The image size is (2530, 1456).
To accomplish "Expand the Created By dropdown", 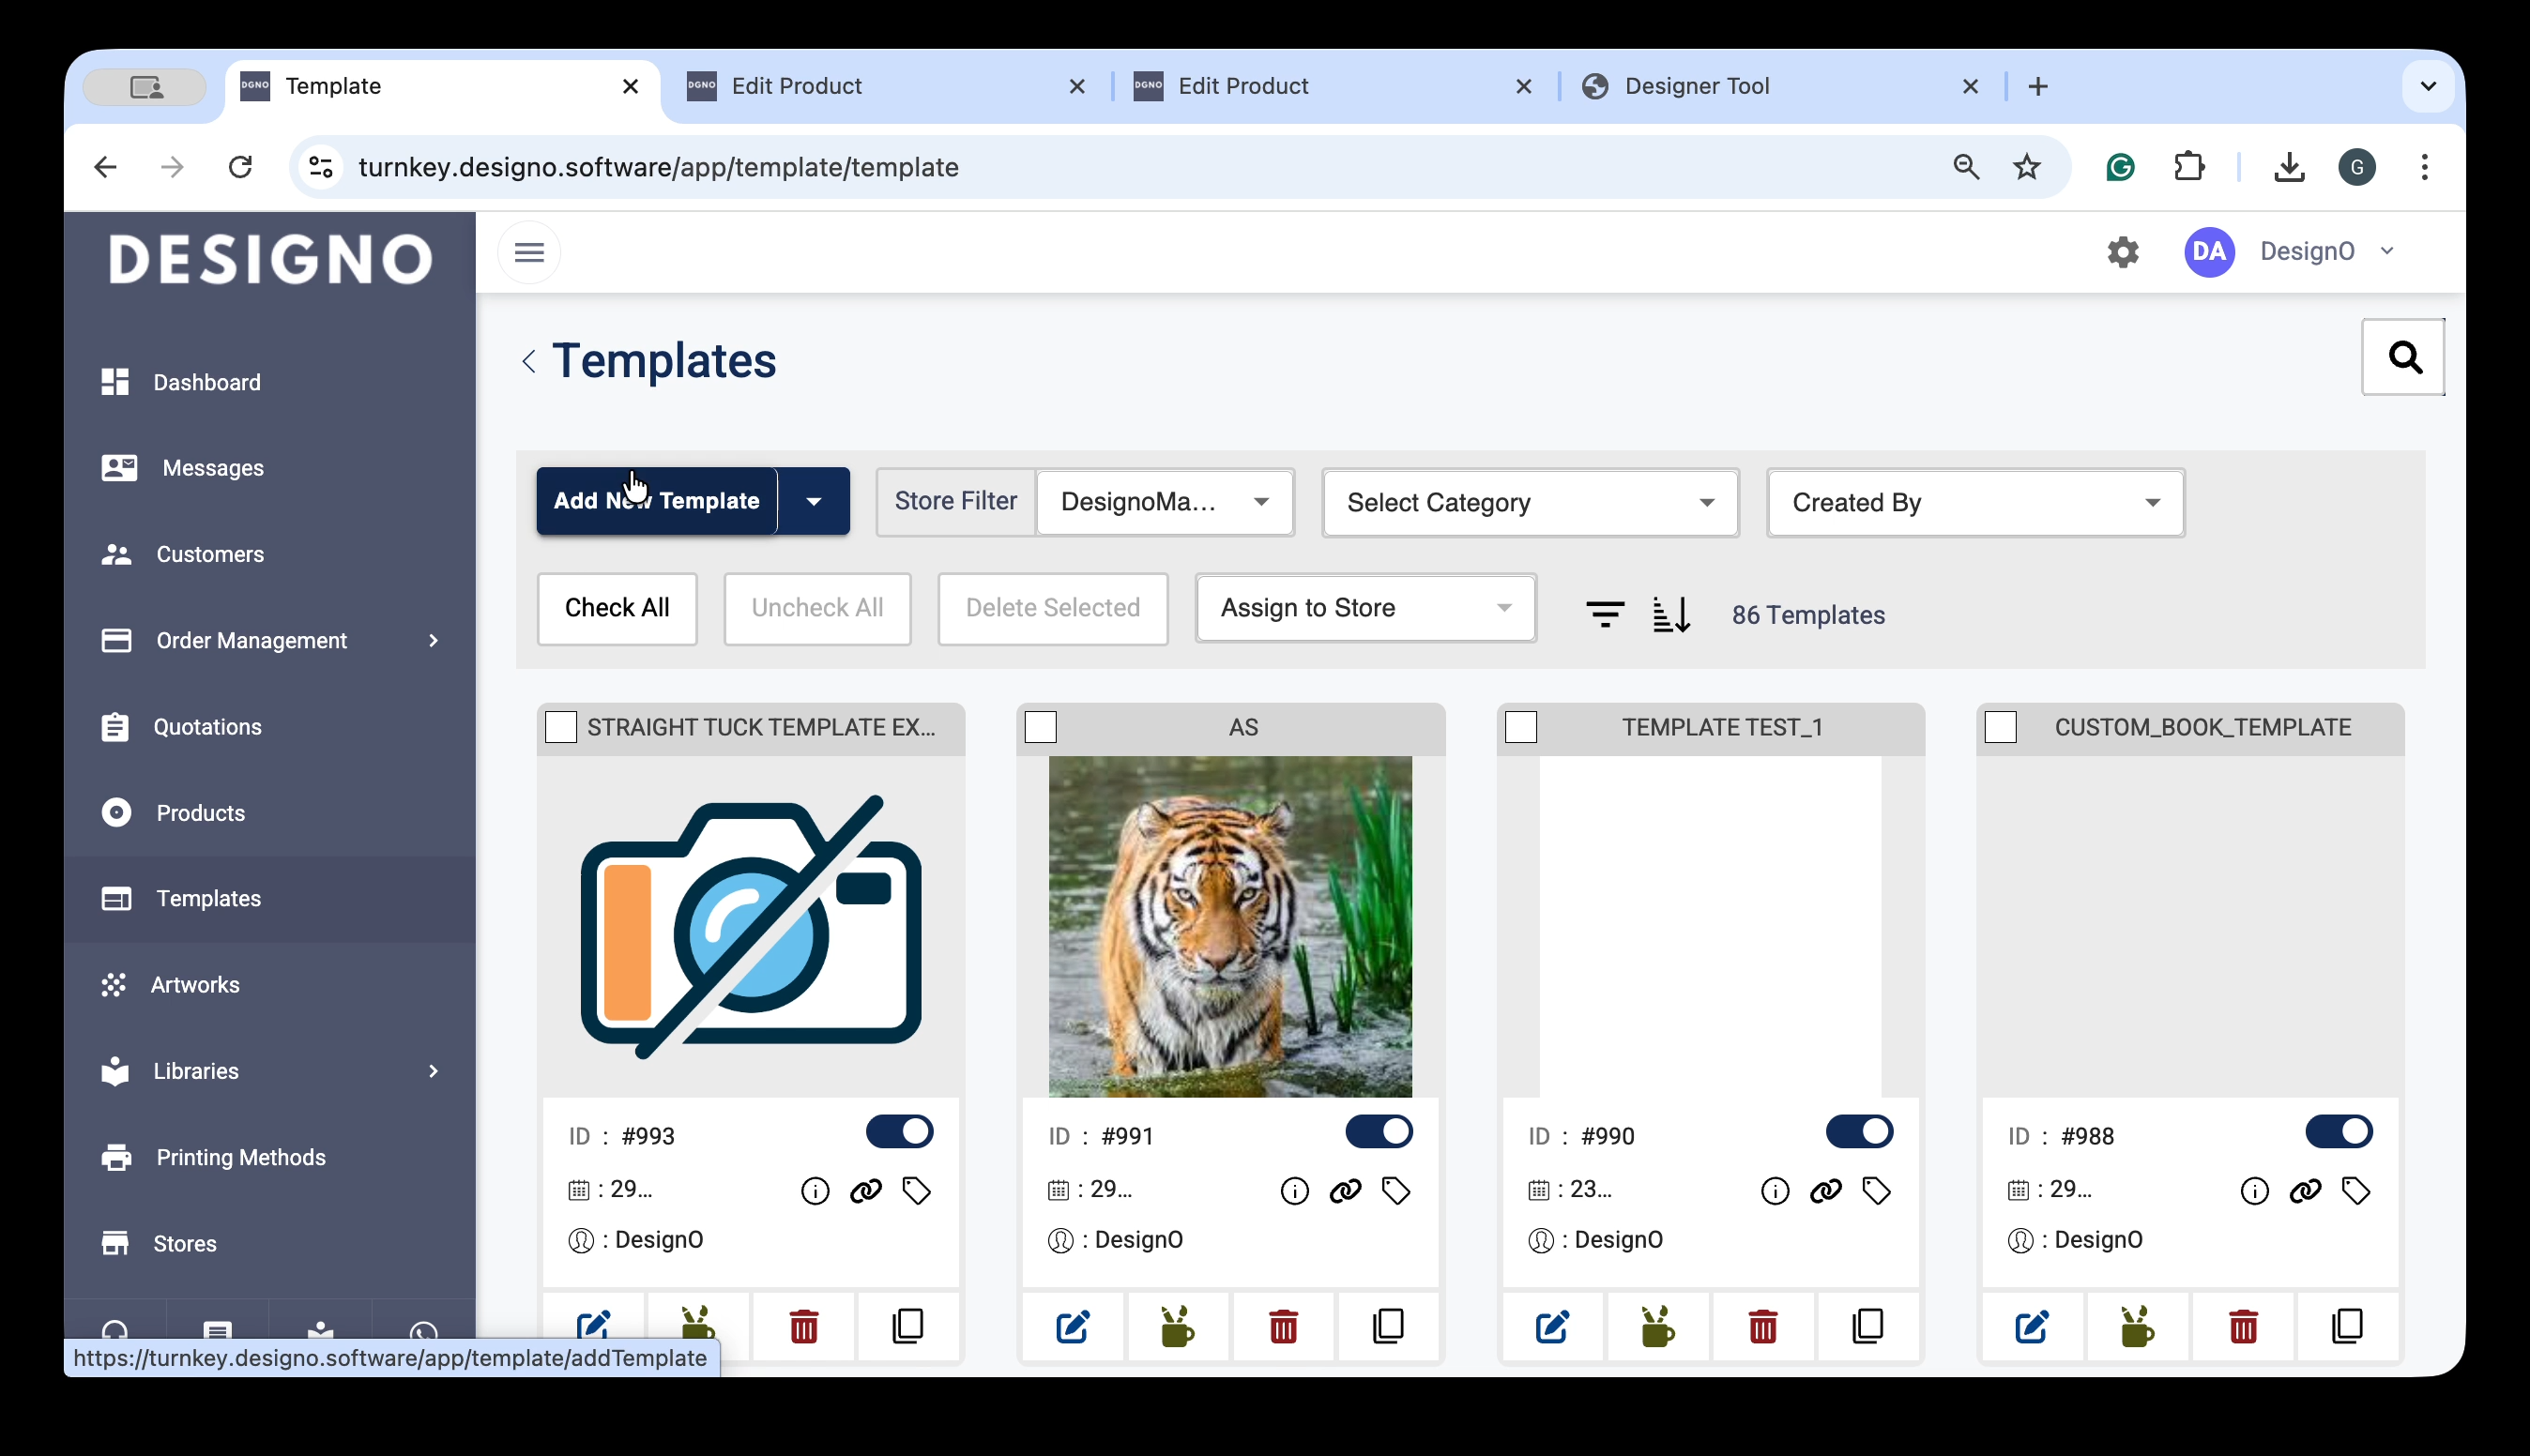I will click(x=1974, y=502).
